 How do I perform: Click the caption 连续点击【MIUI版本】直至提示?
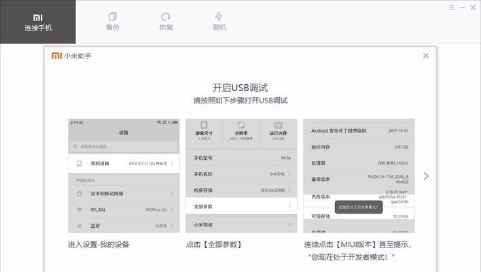coord(357,245)
